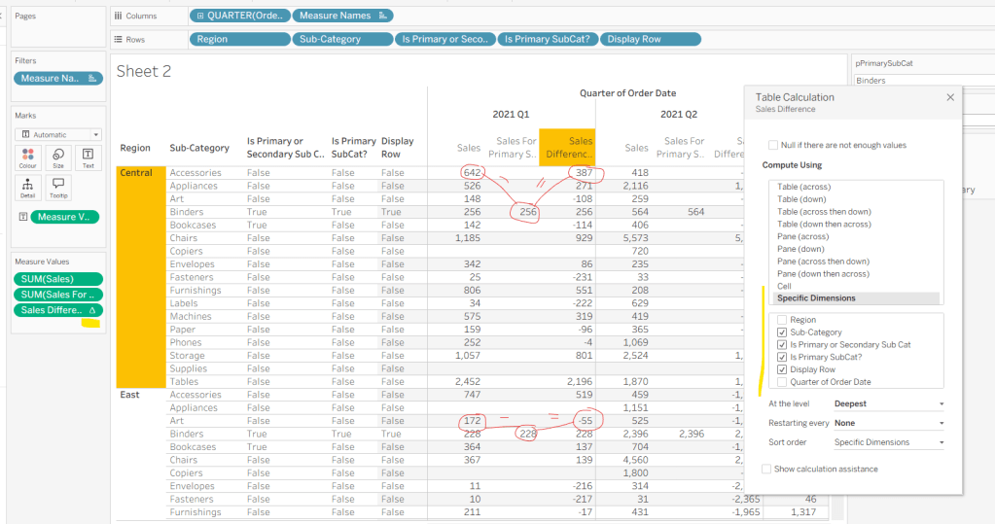Click the delta icon on Sales Difference pill

click(x=92, y=310)
